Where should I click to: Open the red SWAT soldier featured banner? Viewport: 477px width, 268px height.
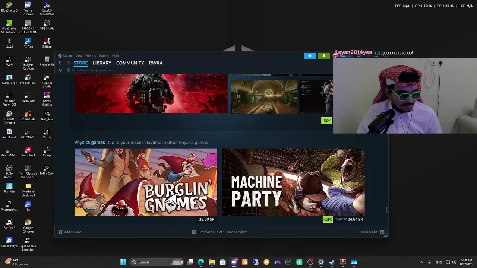[151, 93]
